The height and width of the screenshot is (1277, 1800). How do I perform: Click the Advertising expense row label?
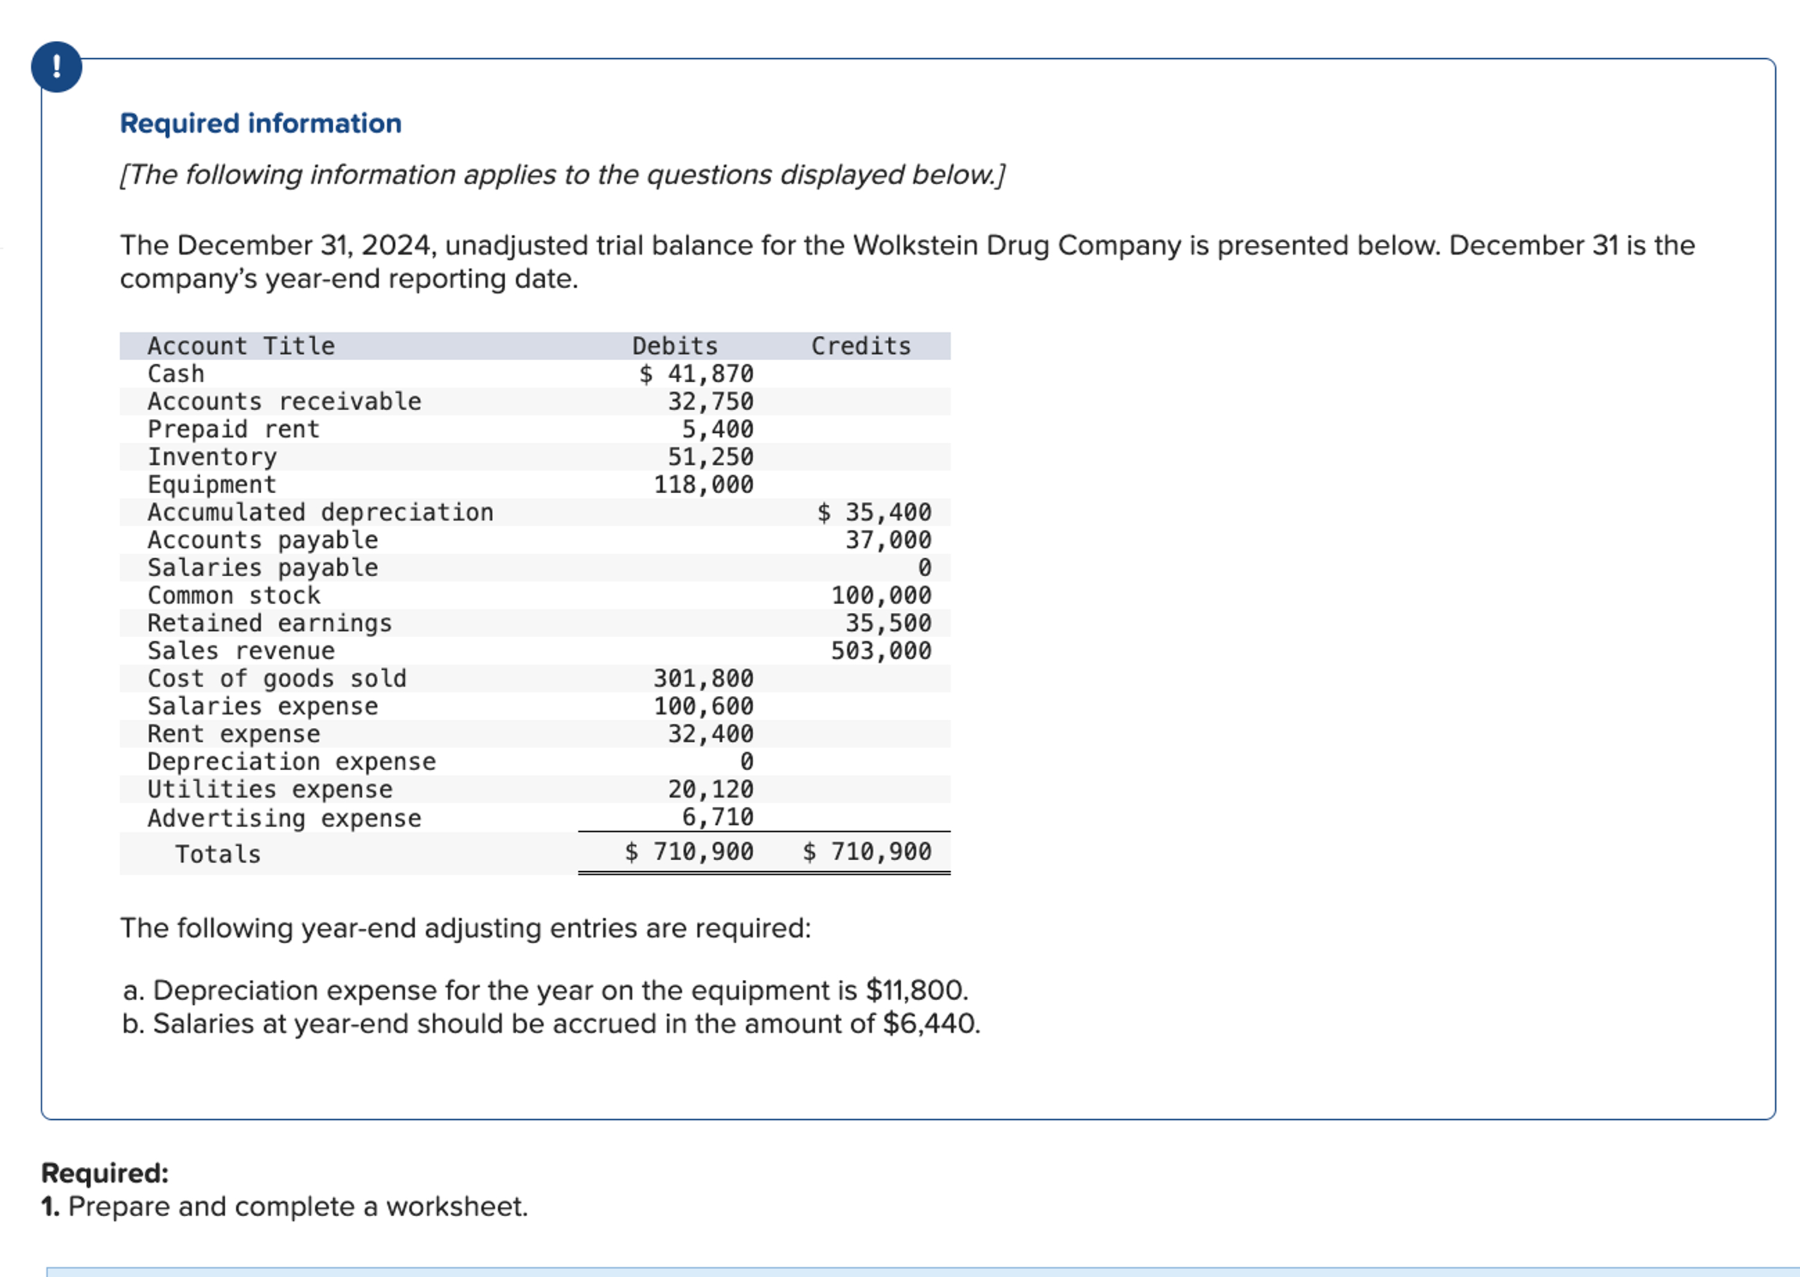[x=284, y=819]
